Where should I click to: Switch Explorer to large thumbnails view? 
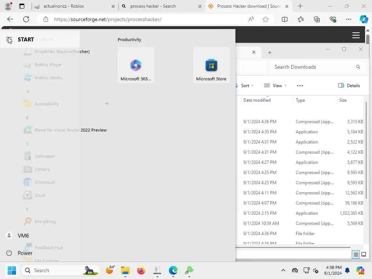(x=363, y=255)
